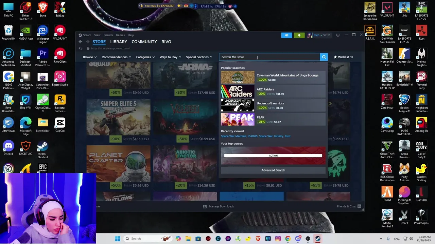The width and height of the screenshot is (435, 244).
Task: Open the Help menu
Action: point(131,35)
